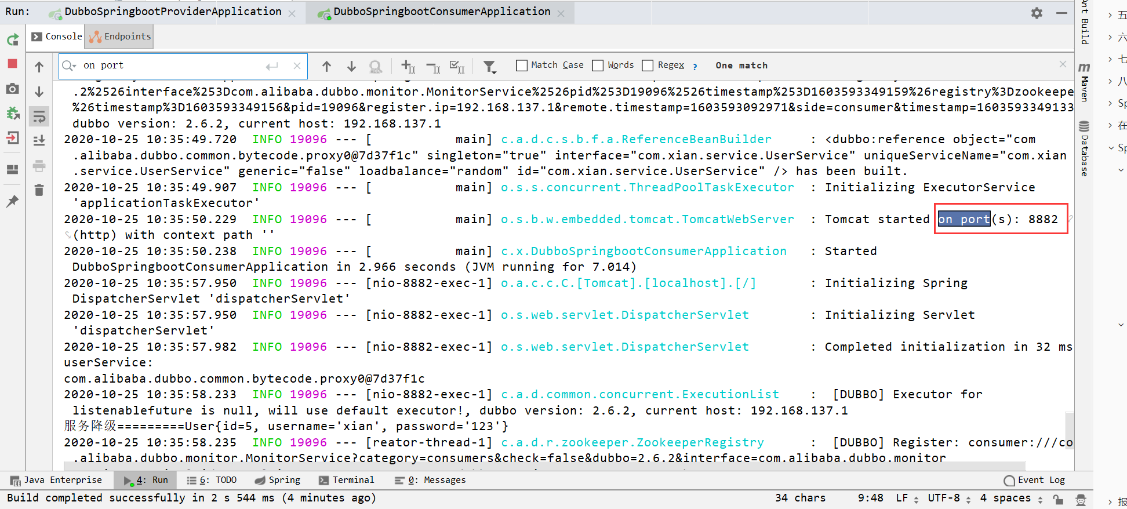Open the Event Log
Image resolution: width=1127 pixels, height=509 pixels.
tap(1034, 480)
